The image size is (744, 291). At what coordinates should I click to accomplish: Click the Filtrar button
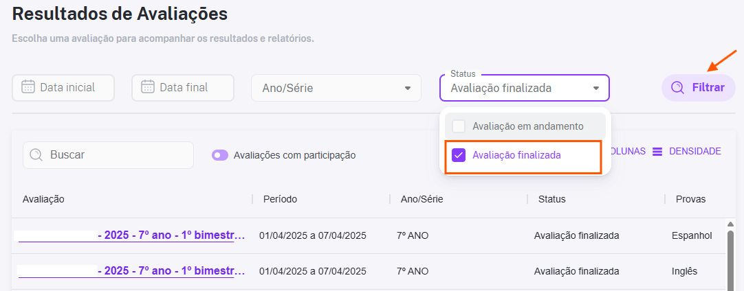click(x=699, y=88)
